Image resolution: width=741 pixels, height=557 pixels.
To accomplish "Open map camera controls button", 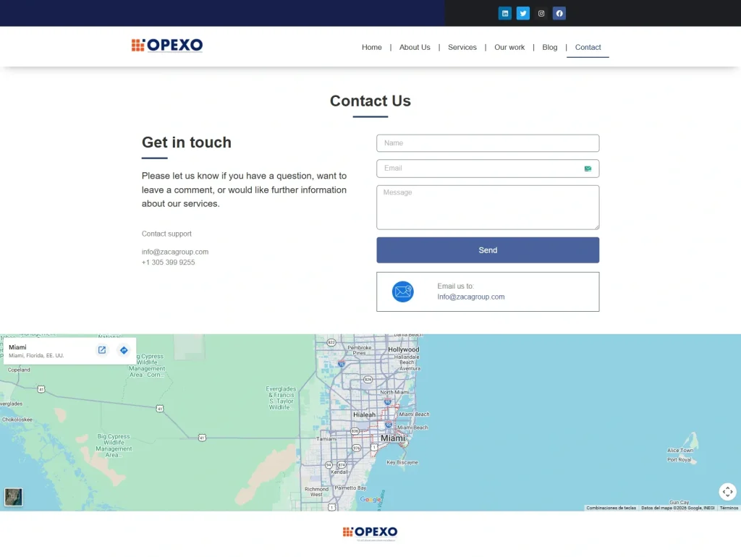I will pyautogui.click(x=728, y=492).
